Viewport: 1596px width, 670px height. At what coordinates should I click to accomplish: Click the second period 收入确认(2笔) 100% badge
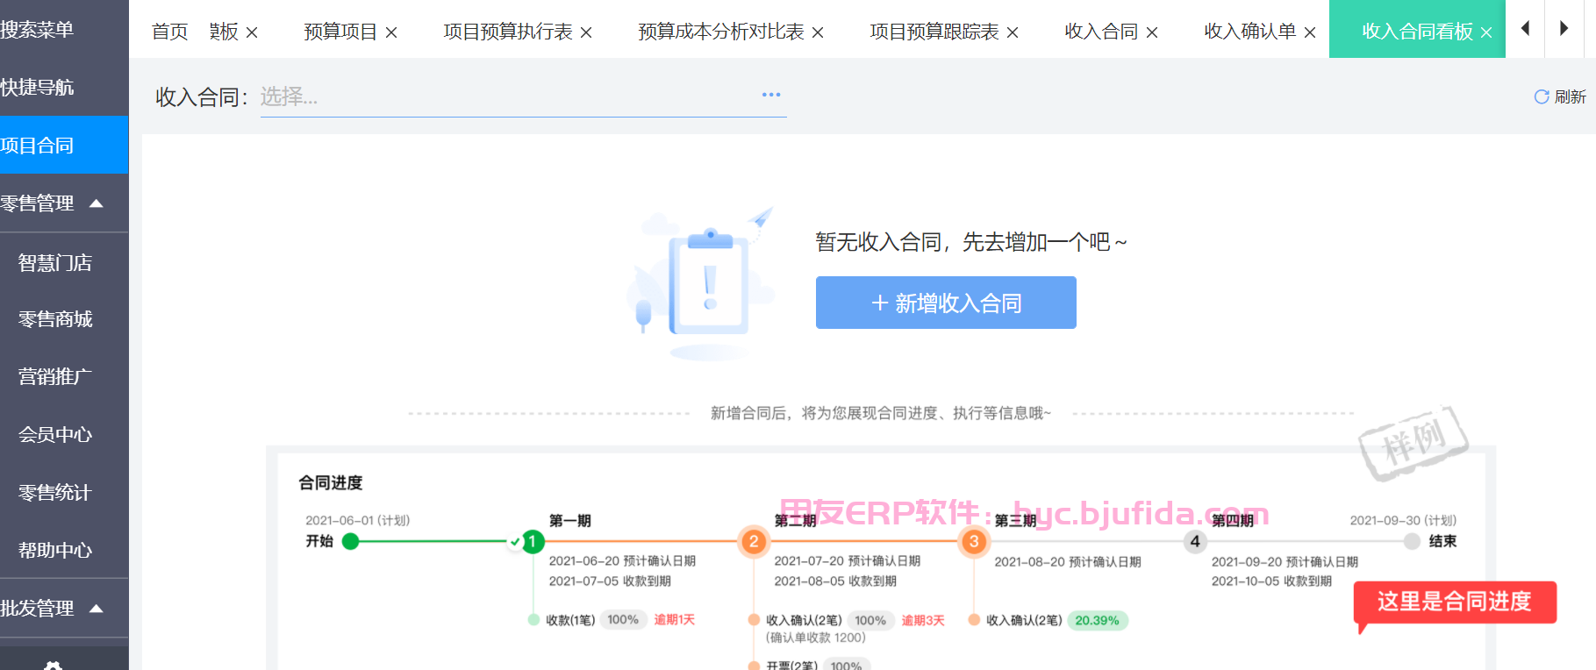(870, 620)
